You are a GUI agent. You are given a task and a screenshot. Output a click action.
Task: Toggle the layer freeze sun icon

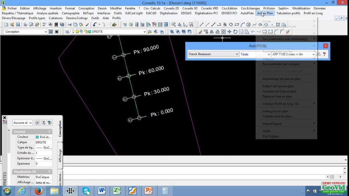(x=77, y=32)
